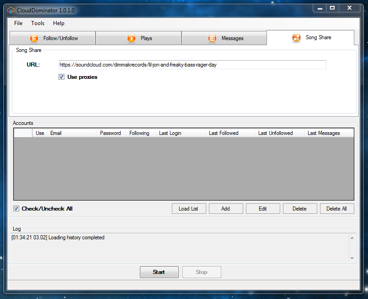Click the Messages tab envelope icon
Viewport: 368px width, 299px height.
pyautogui.click(x=212, y=38)
